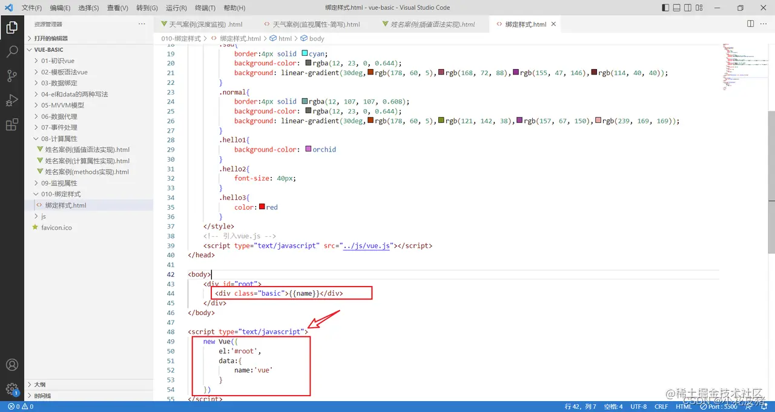This screenshot has height=412, width=775.
Task: Open Explorer panel's more actions ellipsis
Action: click(142, 24)
